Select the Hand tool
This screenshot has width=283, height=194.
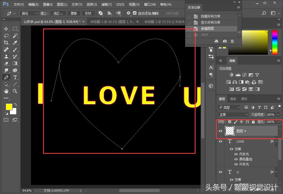6,91
